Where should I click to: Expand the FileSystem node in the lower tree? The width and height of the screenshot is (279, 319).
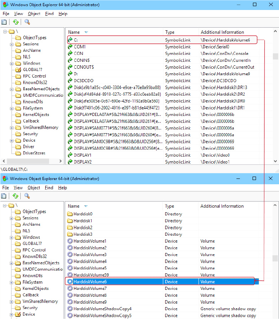click(12, 282)
